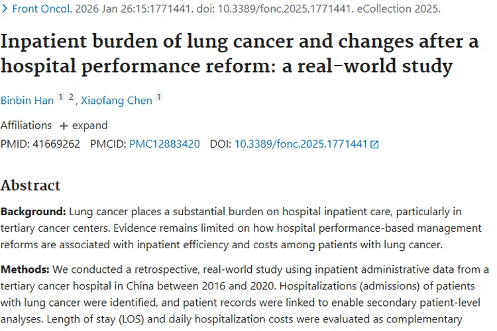Click affiliation superscript 1 after Xiaofang Chen

[158, 98]
